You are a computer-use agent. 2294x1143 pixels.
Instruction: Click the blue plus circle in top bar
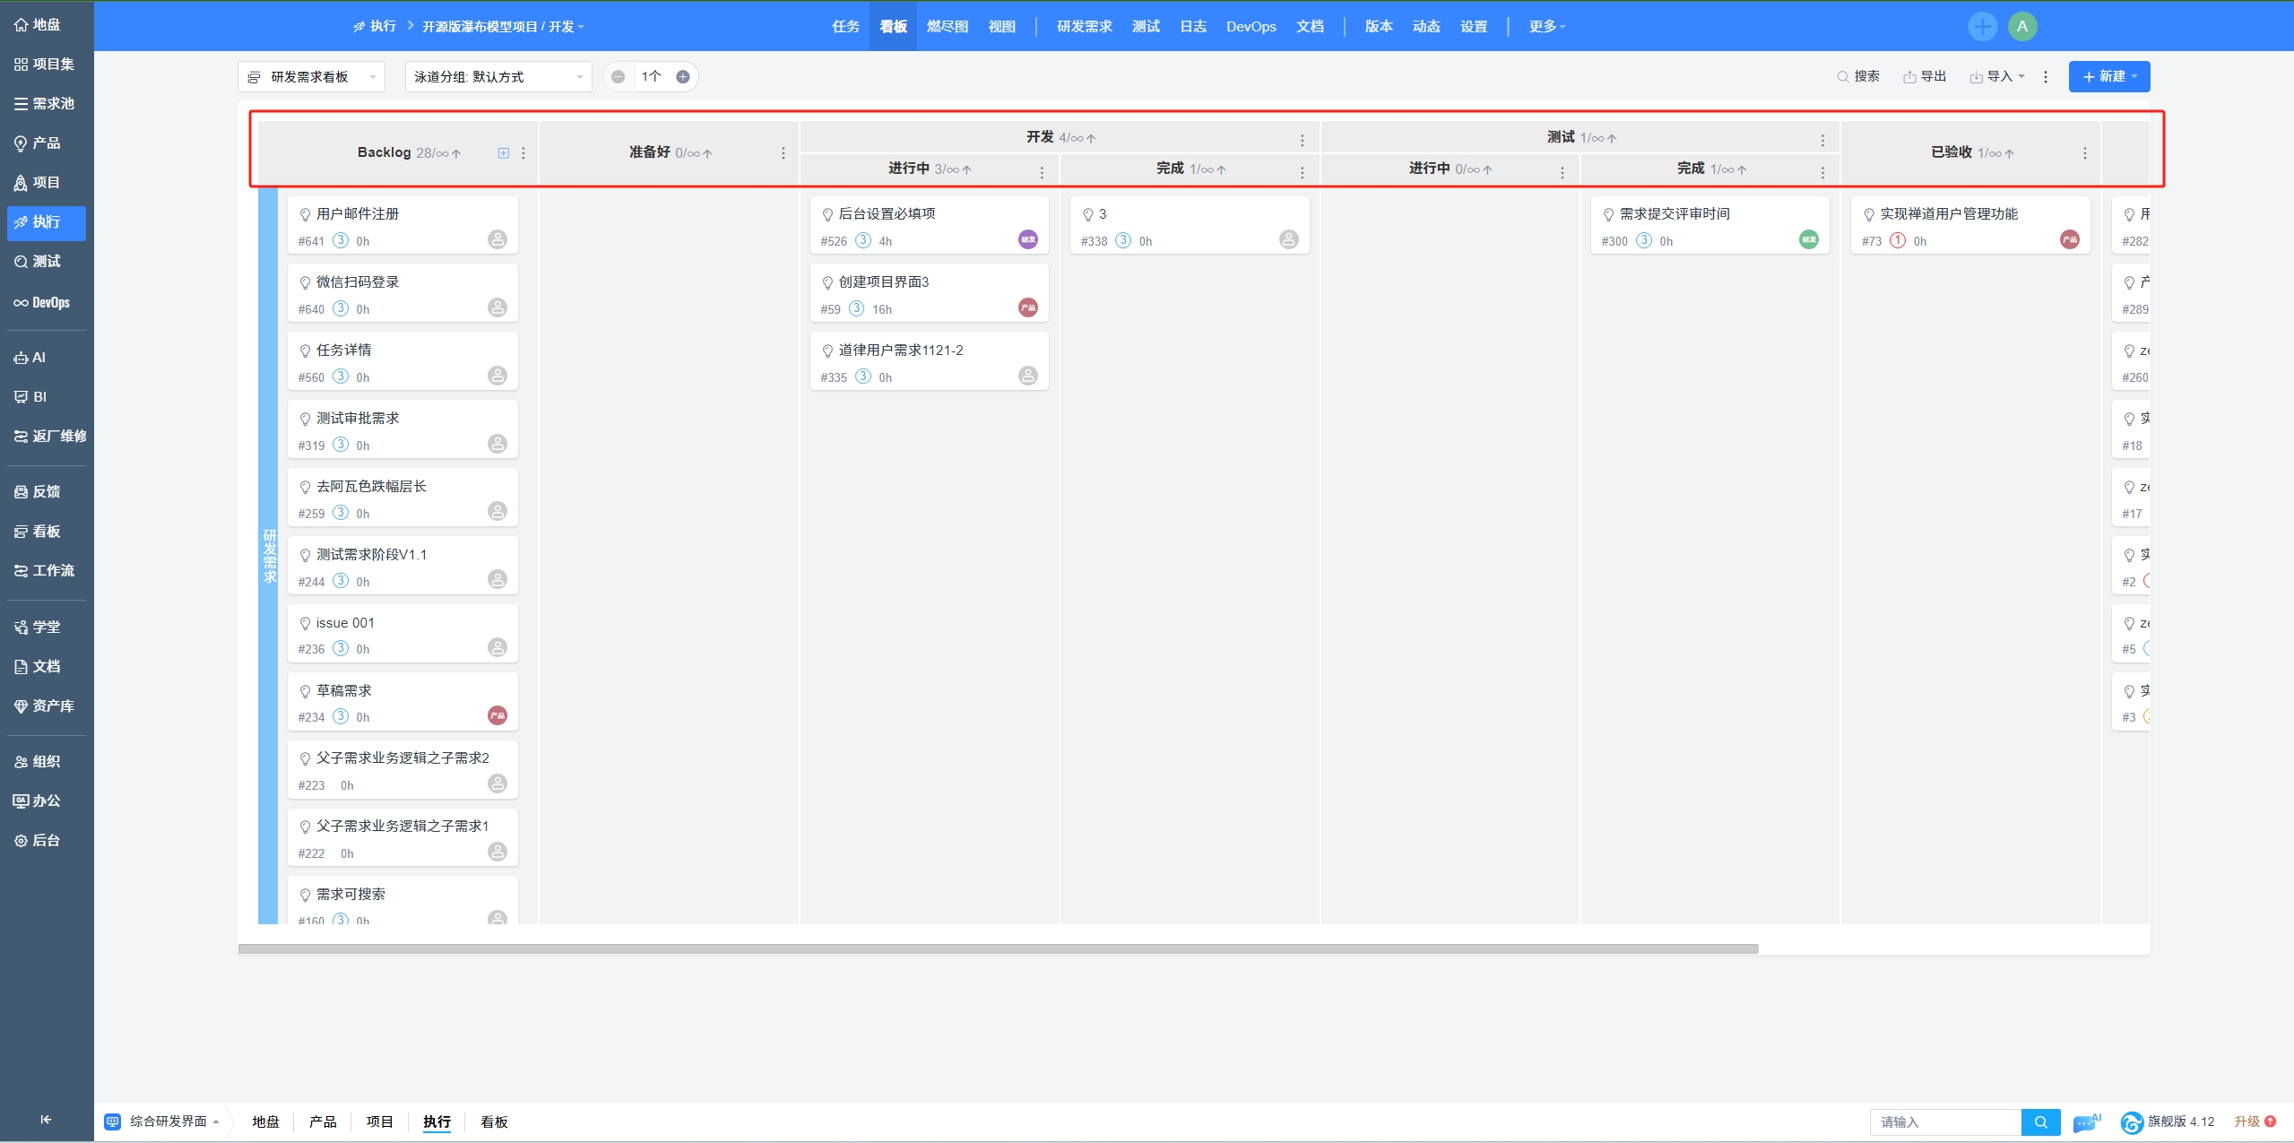point(1982,26)
